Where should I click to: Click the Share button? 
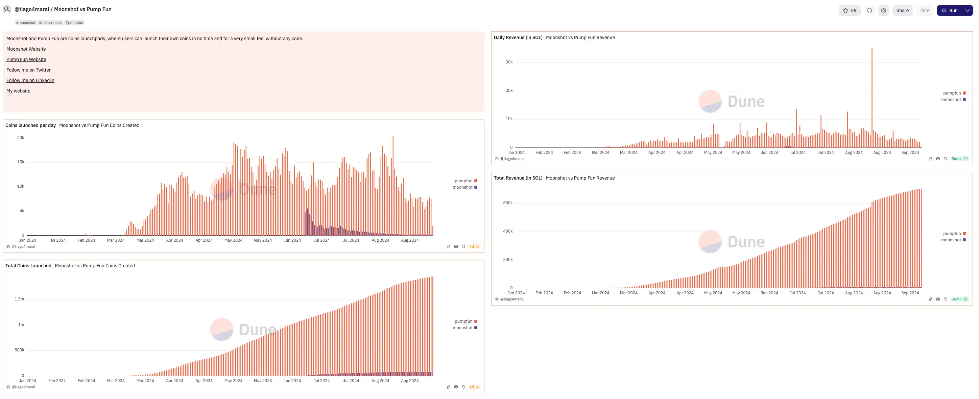pos(902,10)
